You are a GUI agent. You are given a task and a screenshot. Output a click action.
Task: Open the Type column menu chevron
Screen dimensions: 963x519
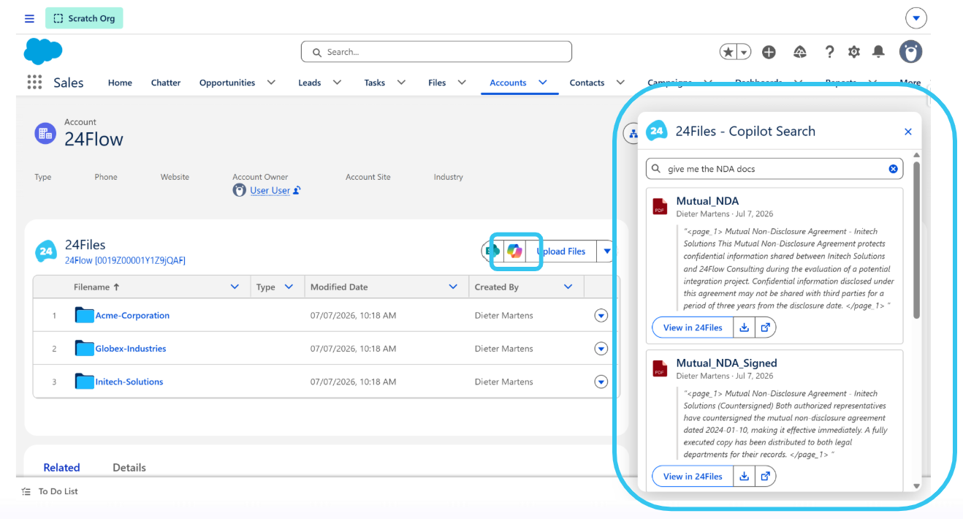point(289,287)
